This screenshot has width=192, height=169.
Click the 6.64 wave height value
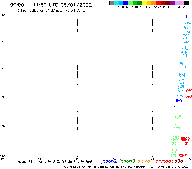coord(183,67)
